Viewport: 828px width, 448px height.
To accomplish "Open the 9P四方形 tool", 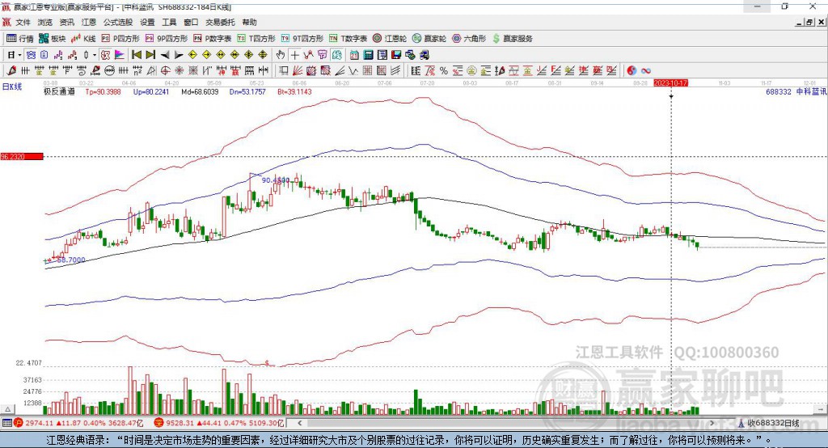I will (x=167, y=39).
